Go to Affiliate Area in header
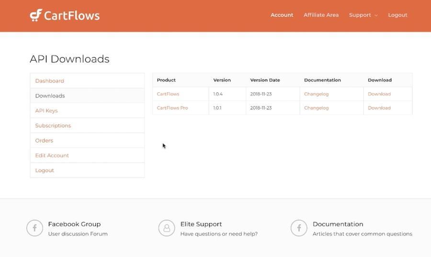The width and height of the screenshot is (431, 257). [x=321, y=15]
